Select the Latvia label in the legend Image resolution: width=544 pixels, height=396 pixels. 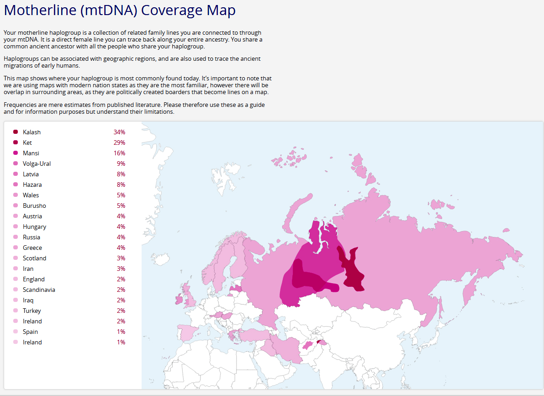point(31,174)
